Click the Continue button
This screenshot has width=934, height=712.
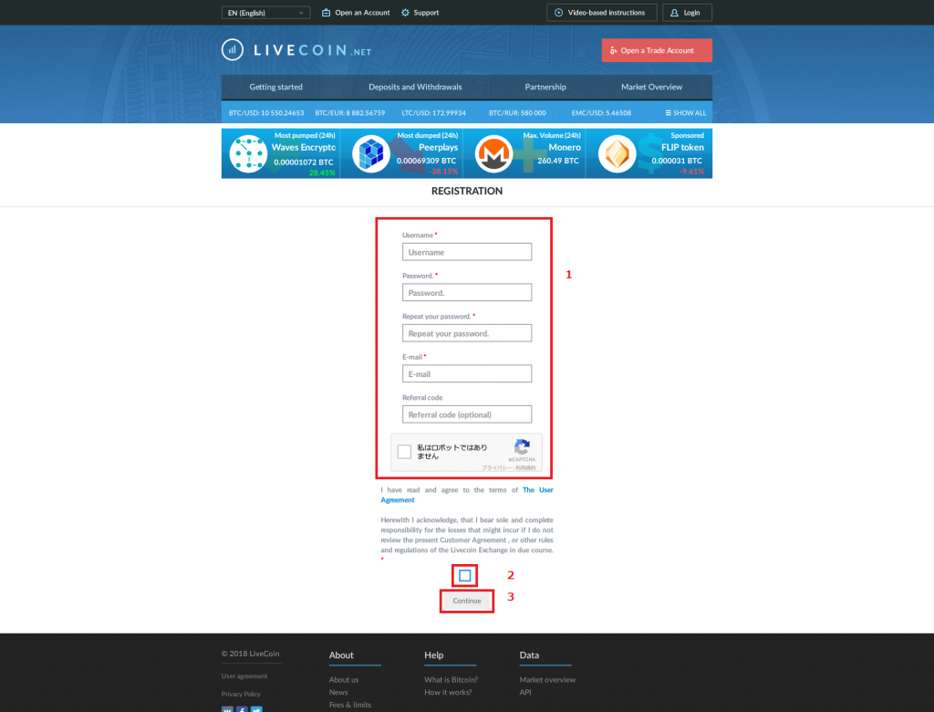(x=466, y=601)
